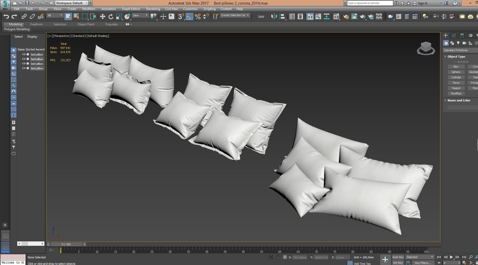Screen dimensions: 478x265
Task: Collapse the Object Type rollout
Action: pos(445,57)
